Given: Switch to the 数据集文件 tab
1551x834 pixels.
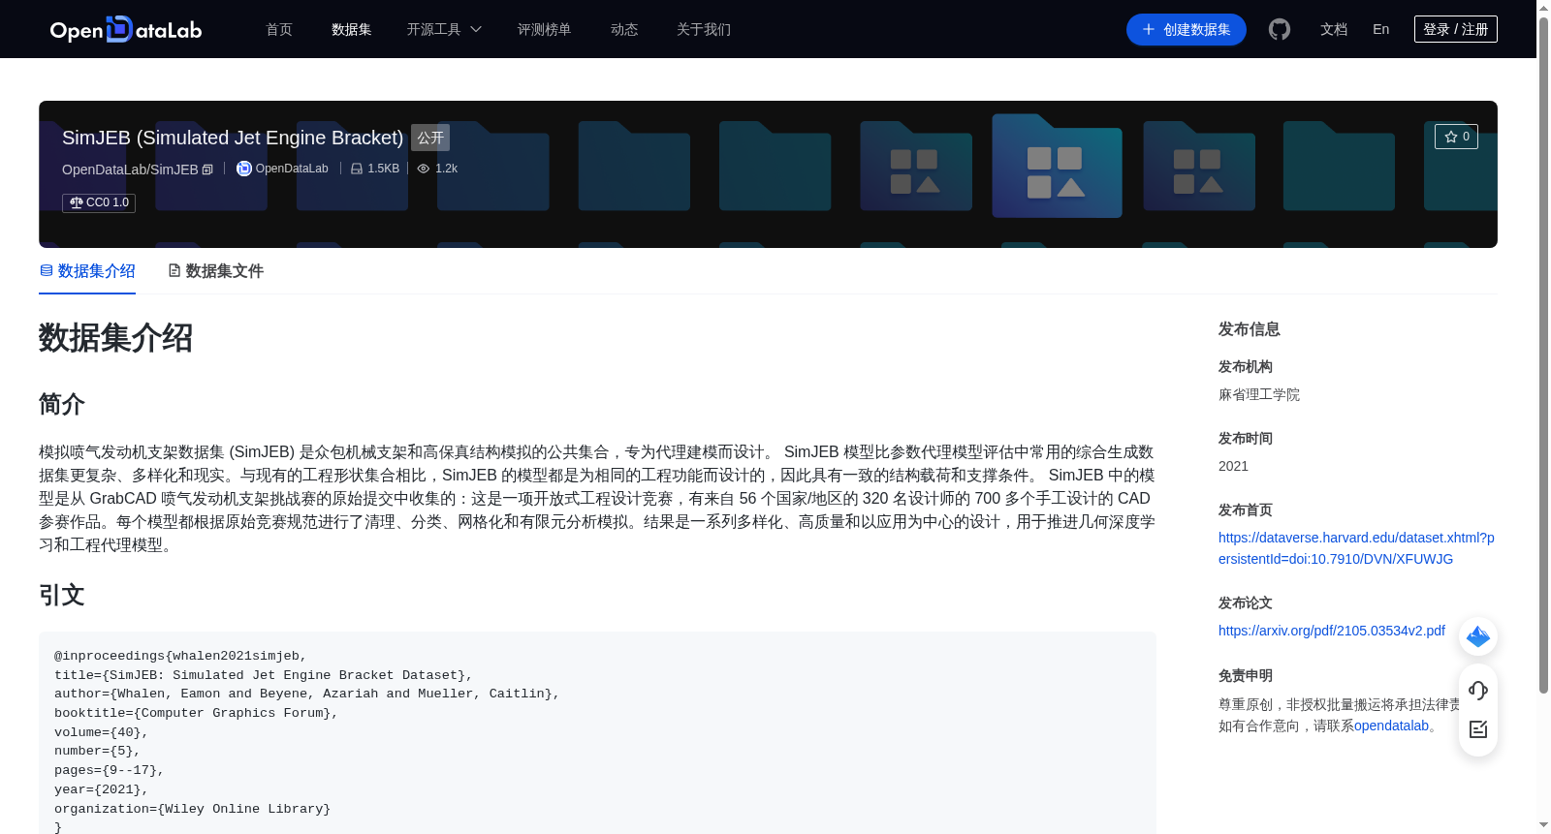Looking at the screenshot, I should pyautogui.click(x=215, y=271).
